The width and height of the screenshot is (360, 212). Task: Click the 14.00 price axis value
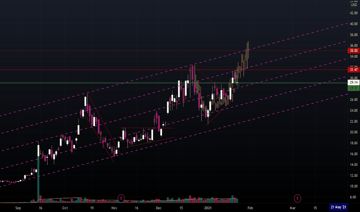point(353,165)
